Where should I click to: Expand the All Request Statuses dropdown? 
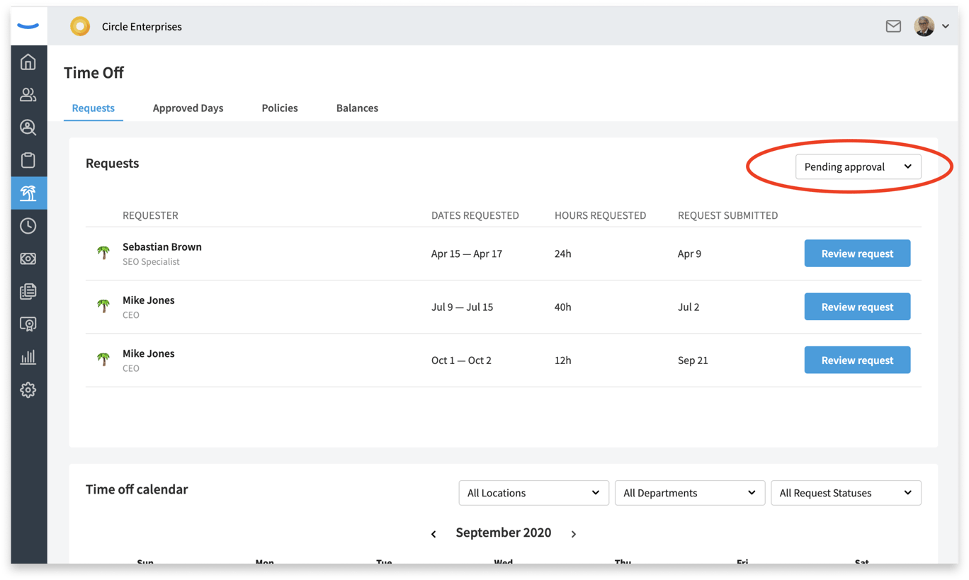click(846, 493)
